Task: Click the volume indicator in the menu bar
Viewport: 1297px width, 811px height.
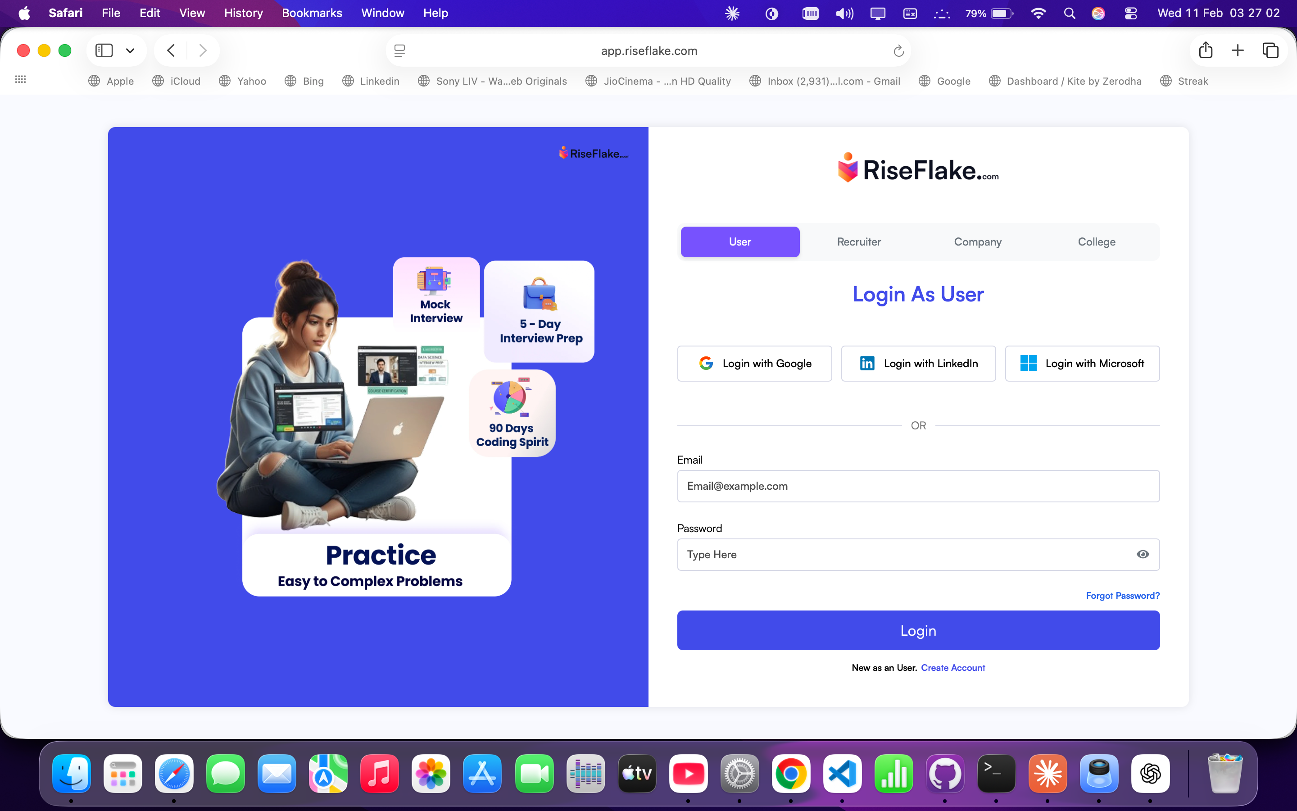Action: tap(843, 13)
